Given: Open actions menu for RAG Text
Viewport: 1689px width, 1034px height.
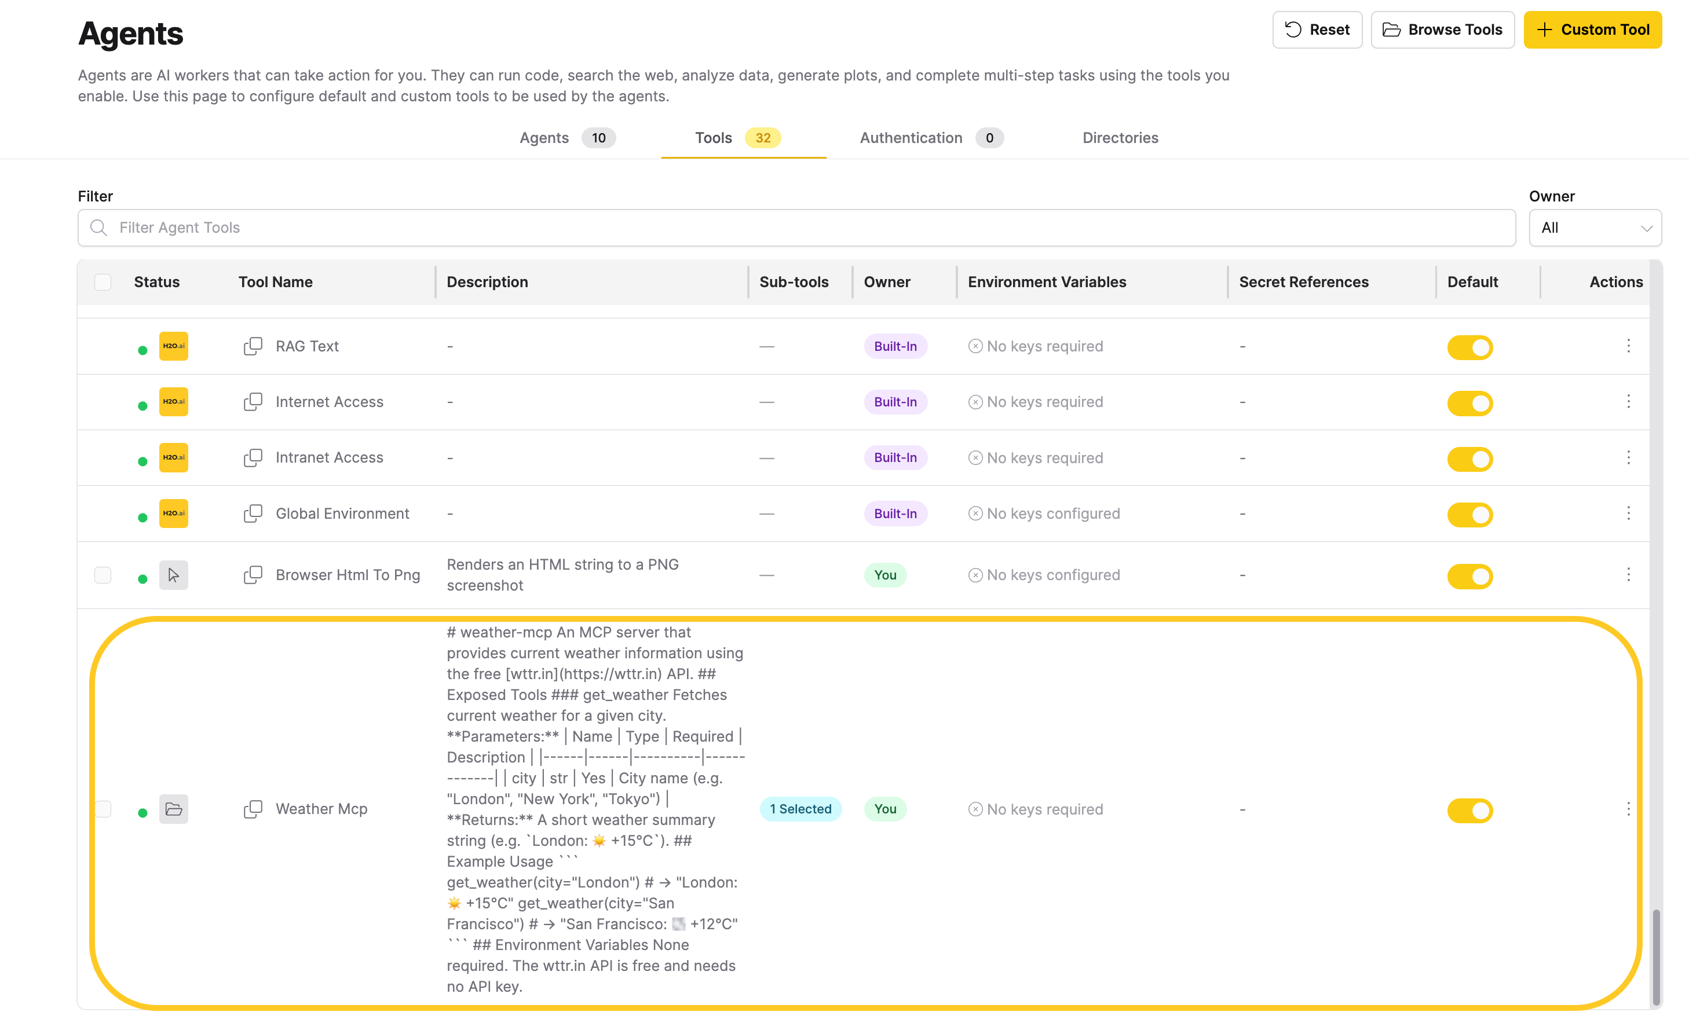Looking at the screenshot, I should tap(1629, 346).
